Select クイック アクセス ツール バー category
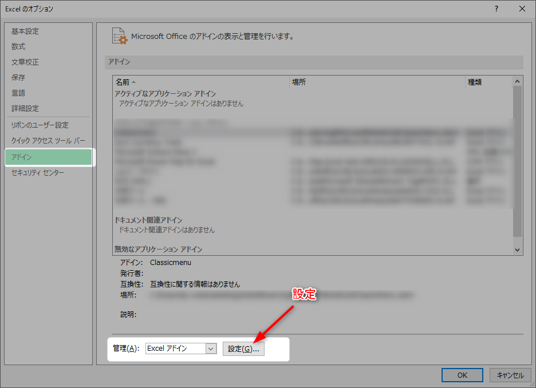The image size is (536, 388). [48, 140]
